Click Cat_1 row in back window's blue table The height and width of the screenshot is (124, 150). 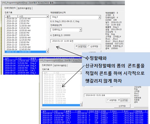[x=21, y=70]
